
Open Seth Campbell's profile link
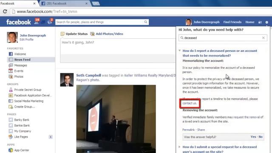click(x=88, y=75)
